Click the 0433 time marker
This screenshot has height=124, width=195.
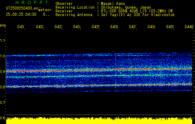[x=59, y=27]
